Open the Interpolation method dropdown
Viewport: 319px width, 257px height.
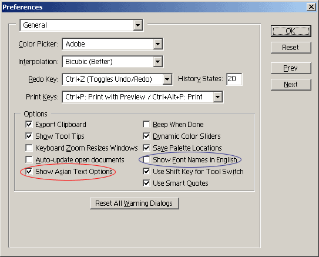pyautogui.click(x=112, y=62)
